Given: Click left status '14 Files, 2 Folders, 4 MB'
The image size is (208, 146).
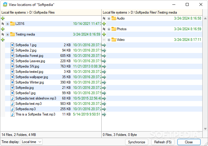Looking at the screenshot, I should (x=19, y=135).
